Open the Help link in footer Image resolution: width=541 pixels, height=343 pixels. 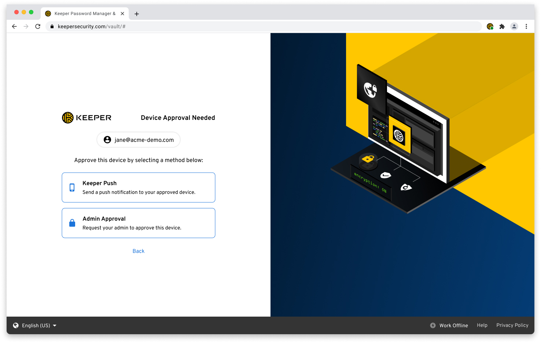pyautogui.click(x=482, y=325)
